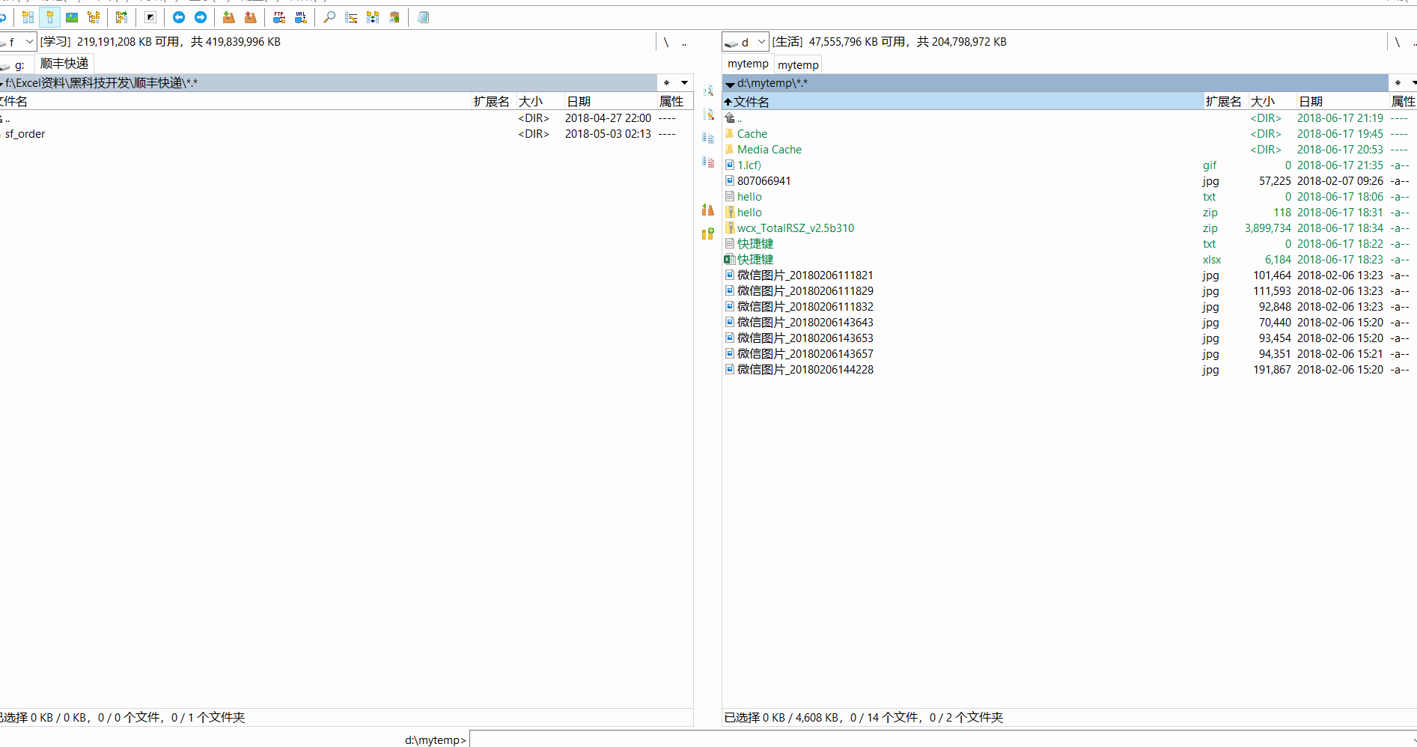Viewport: 1417px width, 747px height.
Task: Open the right panel drive dropdown showing d
Action: [746, 42]
